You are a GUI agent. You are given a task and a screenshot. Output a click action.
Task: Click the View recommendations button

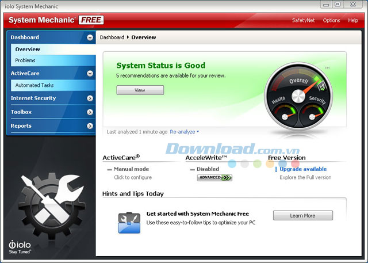point(140,90)
